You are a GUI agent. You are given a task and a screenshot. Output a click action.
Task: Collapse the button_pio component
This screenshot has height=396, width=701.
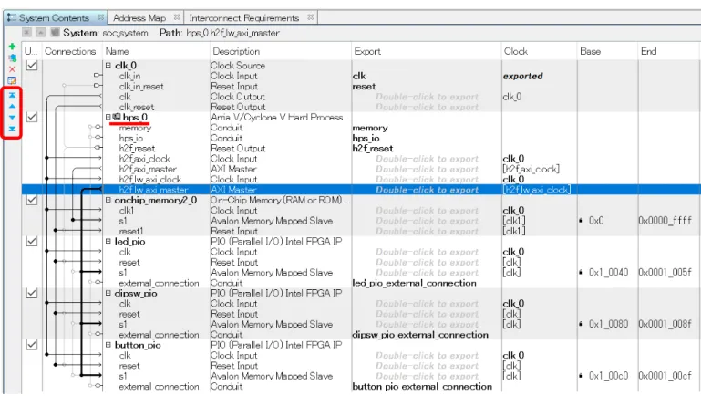tap(108, 345)
